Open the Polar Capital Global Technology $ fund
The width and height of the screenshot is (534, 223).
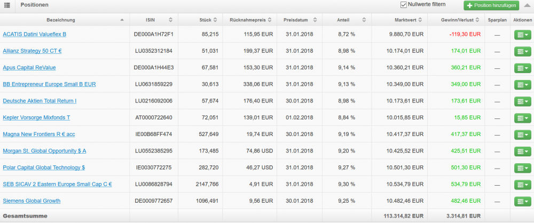pyautogui.click(x=44, y=168)
